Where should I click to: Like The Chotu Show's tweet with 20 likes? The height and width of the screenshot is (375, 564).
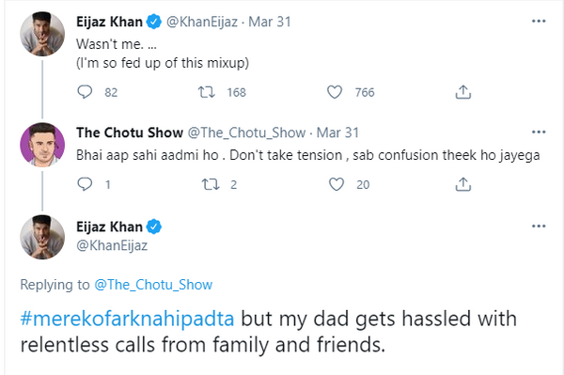(337, 184)
